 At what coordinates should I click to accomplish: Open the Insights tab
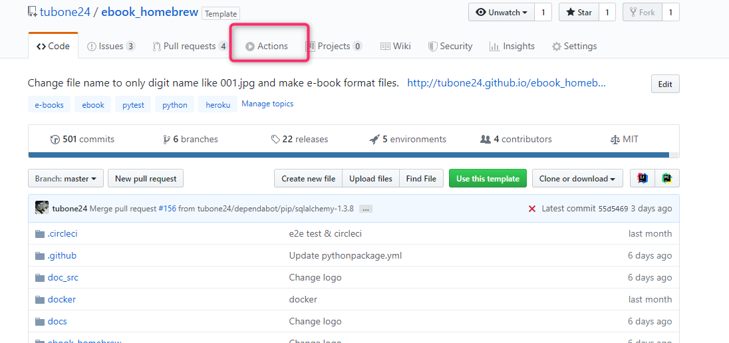pos(512,46)
